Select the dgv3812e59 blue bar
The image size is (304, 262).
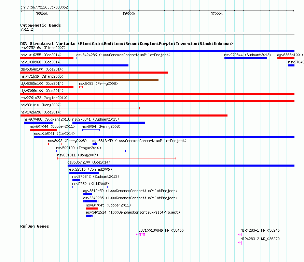point(88,194)
